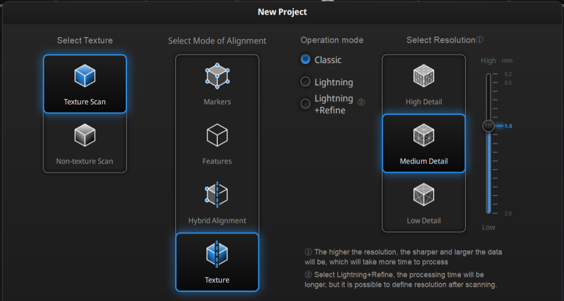Pick the Markers alignment icon
The image size is (564, 301).
[x=217, y=76]
